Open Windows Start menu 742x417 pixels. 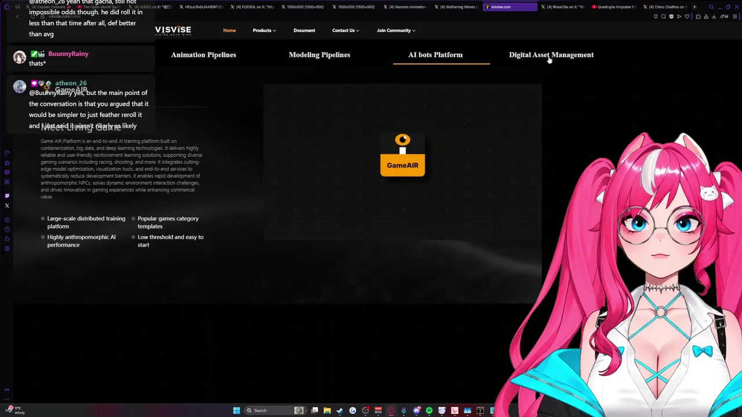(x=237, y=410)
